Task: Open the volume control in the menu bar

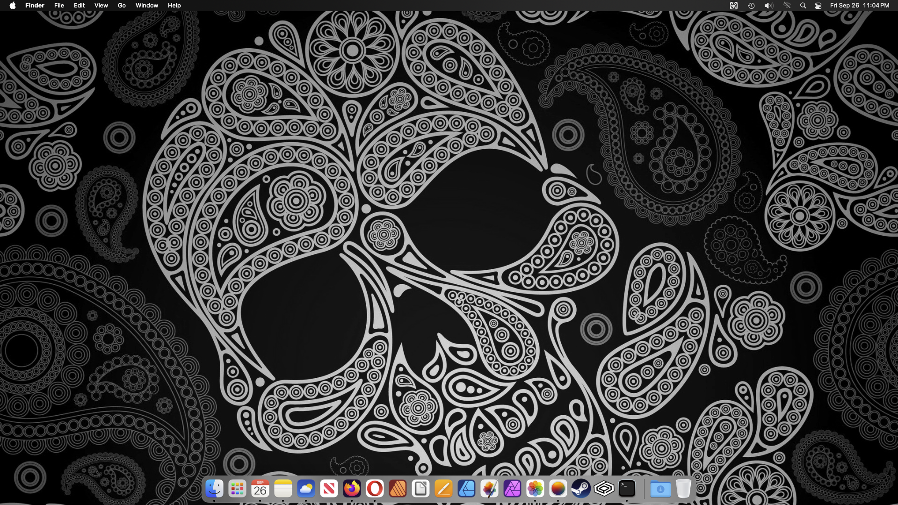Action: (768, 6)
